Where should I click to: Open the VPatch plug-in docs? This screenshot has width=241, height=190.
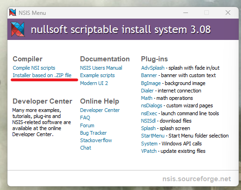coord(149,151)
